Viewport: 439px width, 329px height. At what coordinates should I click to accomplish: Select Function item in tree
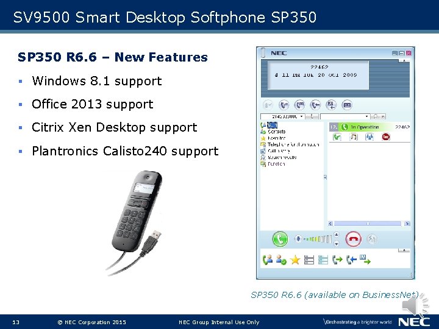[273, 164]
